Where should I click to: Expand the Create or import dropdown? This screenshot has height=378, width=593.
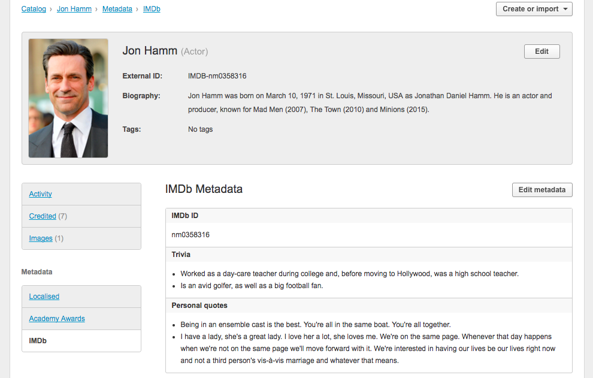(534, 9)
